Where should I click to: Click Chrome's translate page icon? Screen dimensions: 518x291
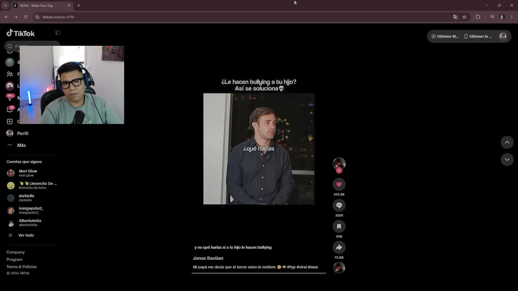point(456,17)
